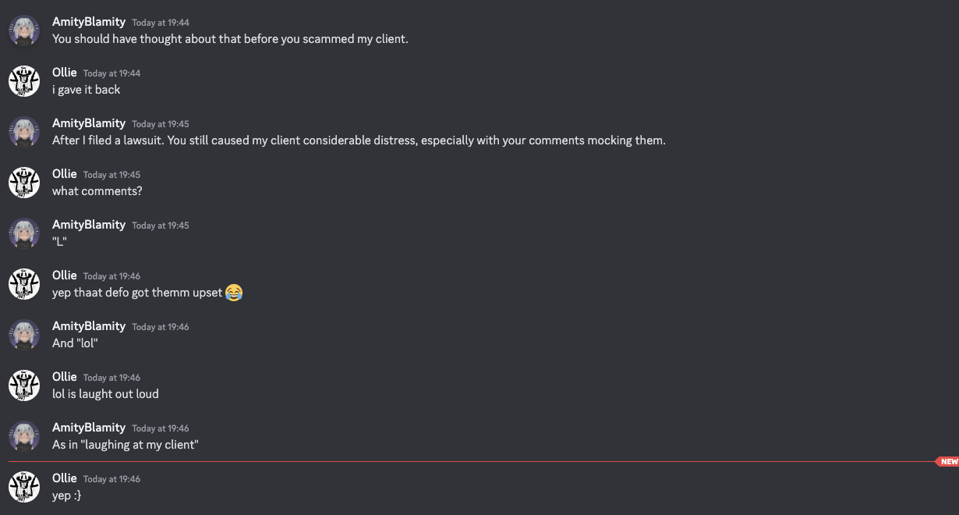
Task: Select Ollie's username above "yep :}"
Action: tap(65, 478)
